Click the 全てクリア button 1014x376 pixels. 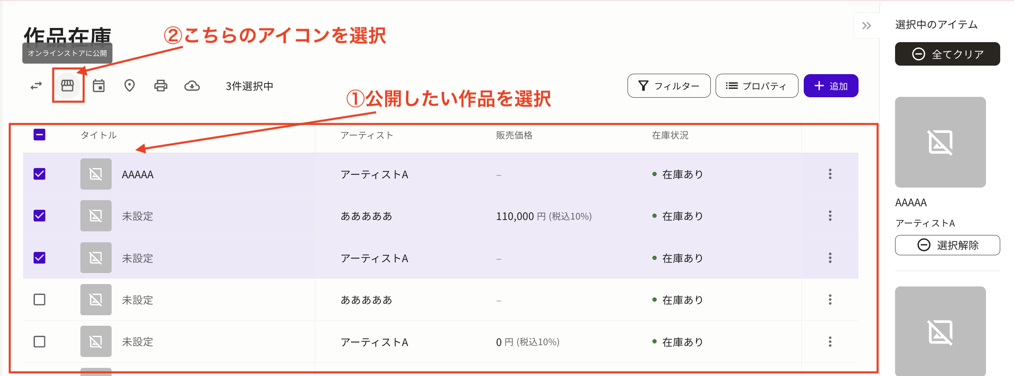click(x=947, y=53)
